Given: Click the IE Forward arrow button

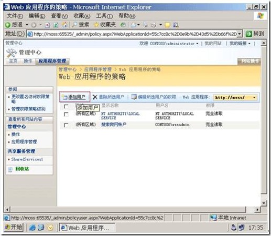Looking at the screenshot, I should [x=34, y=25].
